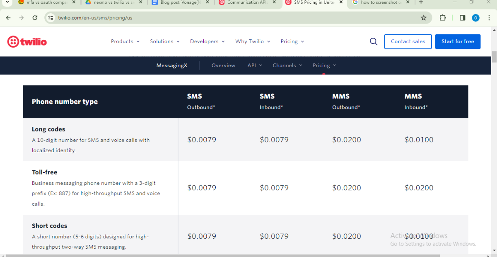Select Long codes MMS outbound price $0.0200

(347, 140)
